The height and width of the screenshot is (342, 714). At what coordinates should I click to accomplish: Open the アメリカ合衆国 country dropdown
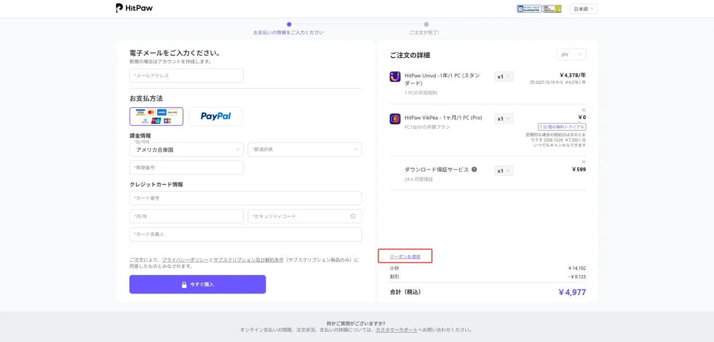point(186,150)
